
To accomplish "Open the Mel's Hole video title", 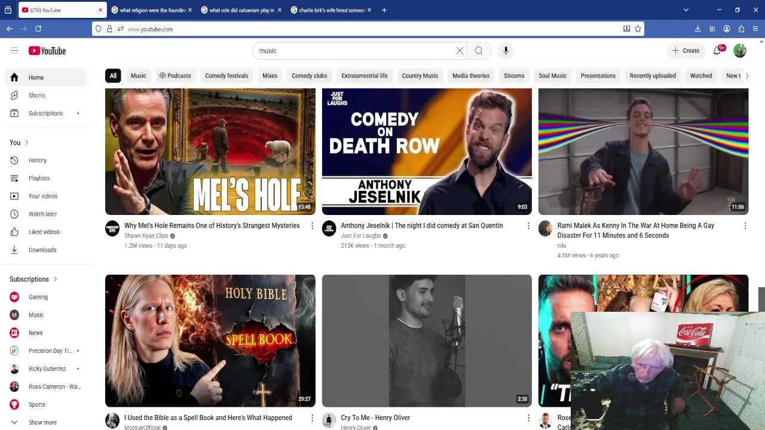I will point(212,226).
